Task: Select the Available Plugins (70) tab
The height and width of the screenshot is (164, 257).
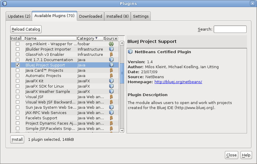Action: (54, 16)
